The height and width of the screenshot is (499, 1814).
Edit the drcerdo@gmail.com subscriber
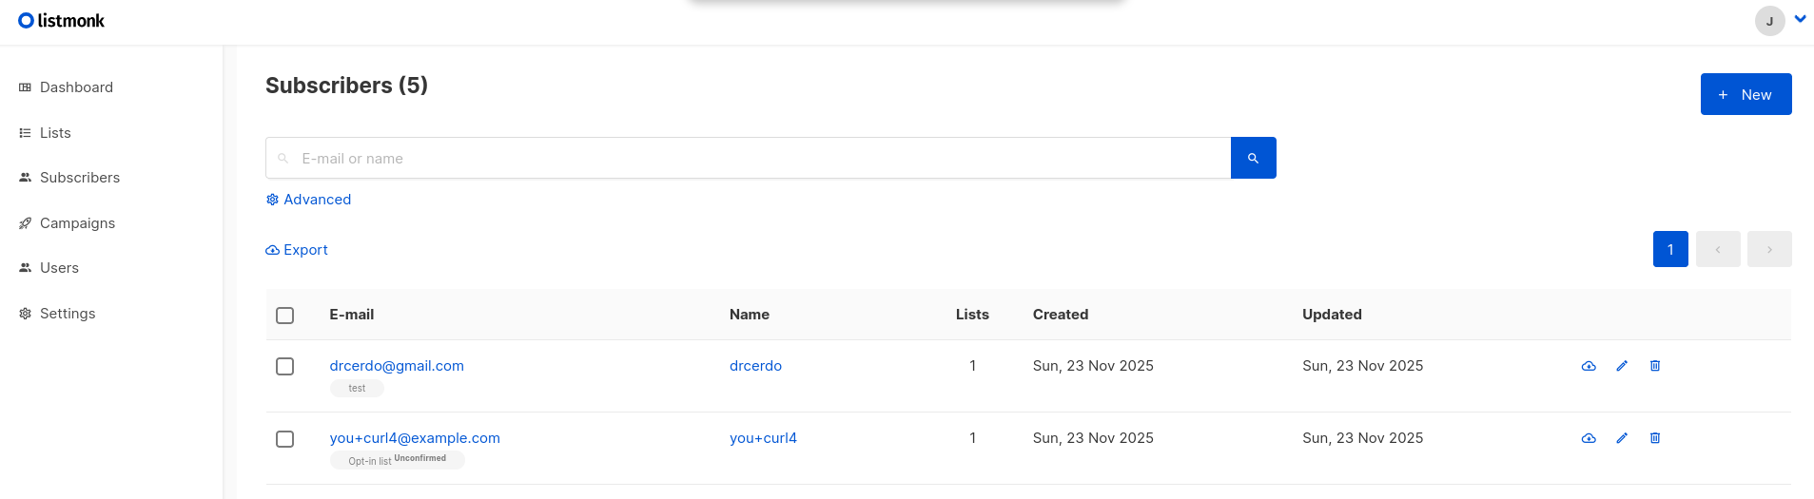[x=1622, y=366]
